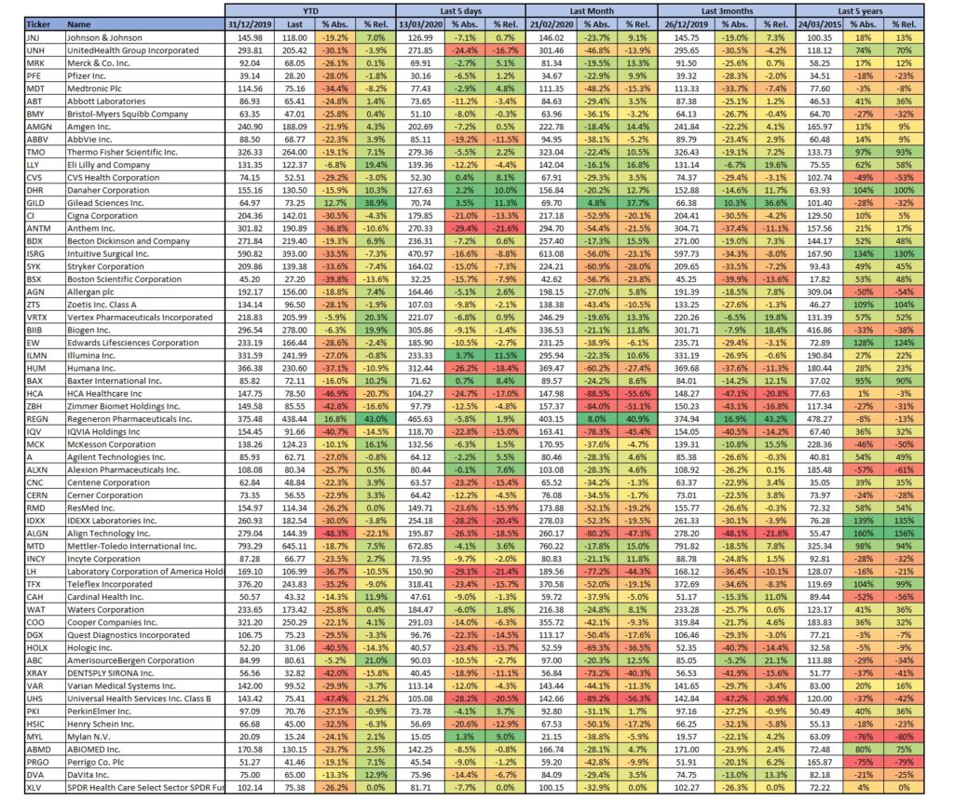Click the 'Stryker Corporation' name cell
Image resolution: width=954 pixels, height=800 pixels.
point(144,266)
